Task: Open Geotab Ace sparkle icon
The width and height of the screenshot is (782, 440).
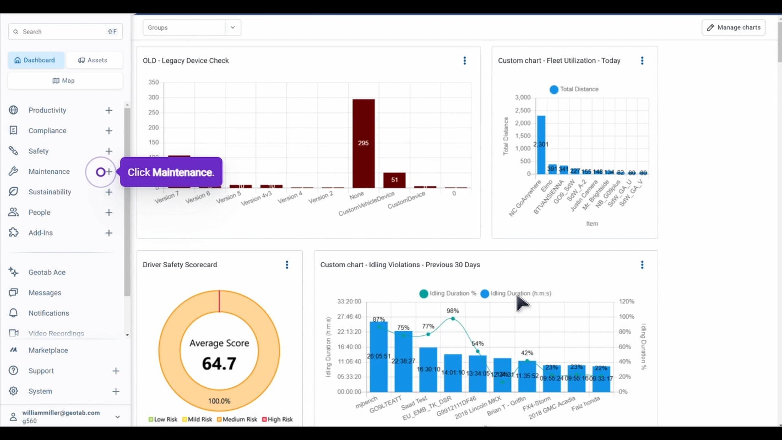Action: point(13,272)
